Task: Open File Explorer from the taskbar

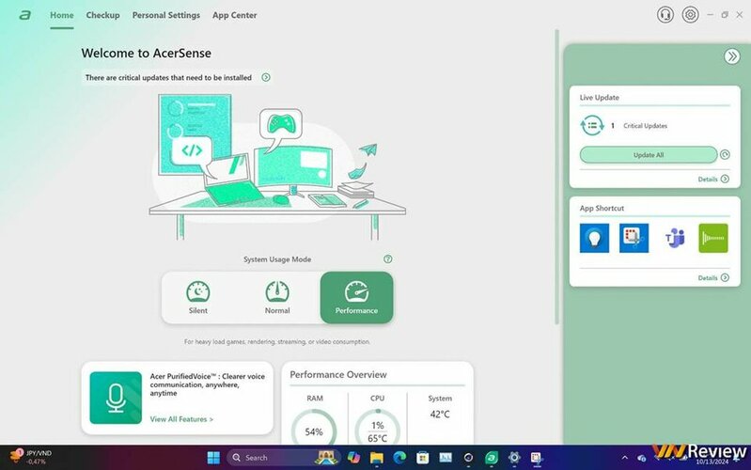Action: click(377, 458)
